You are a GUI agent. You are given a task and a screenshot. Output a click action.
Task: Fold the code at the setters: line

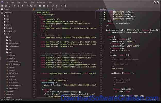coord(103,39)
